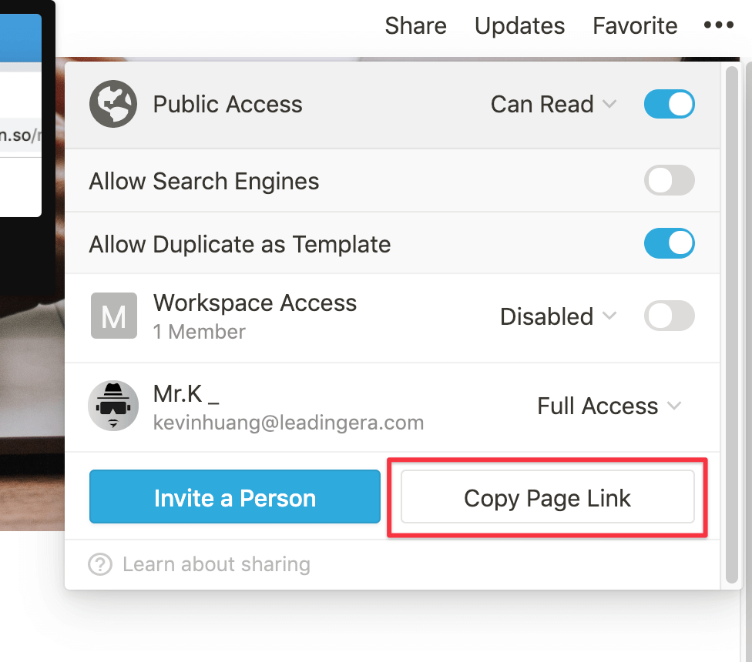Open the Learn about sharing link
This screenshot has width=752, height=662.
point(217,564)
